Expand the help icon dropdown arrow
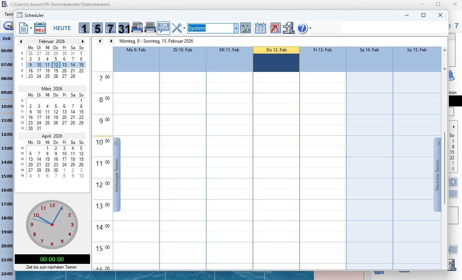Screen dimensions: 462x280 tap(311, 28)
